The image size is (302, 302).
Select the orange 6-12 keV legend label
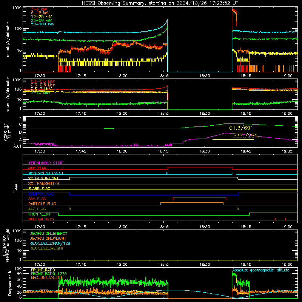40,13
